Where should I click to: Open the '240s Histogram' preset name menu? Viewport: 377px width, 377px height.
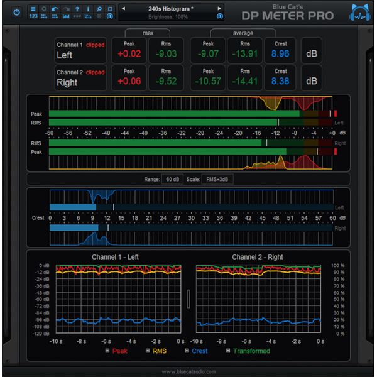point(171,9)
